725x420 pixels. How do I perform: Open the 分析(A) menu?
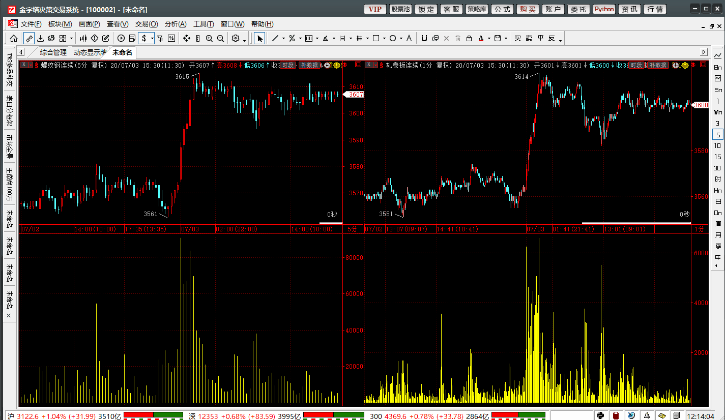[x=176, y=24]
